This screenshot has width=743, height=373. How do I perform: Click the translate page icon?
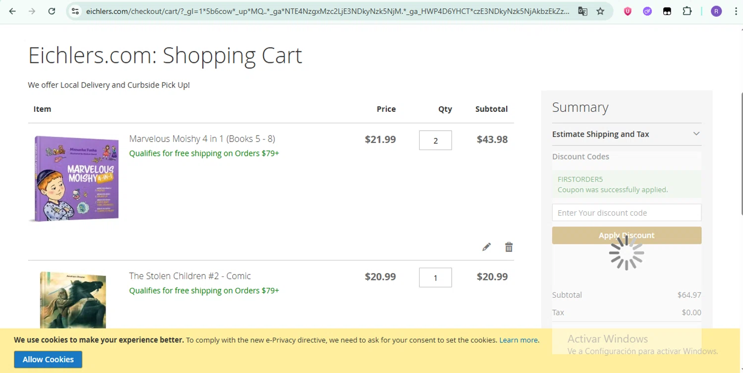(x=583, y=11)
